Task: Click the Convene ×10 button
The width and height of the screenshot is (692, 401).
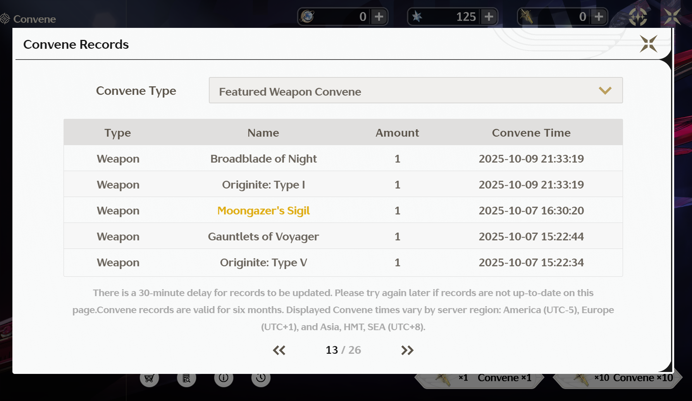Action: 617,379
